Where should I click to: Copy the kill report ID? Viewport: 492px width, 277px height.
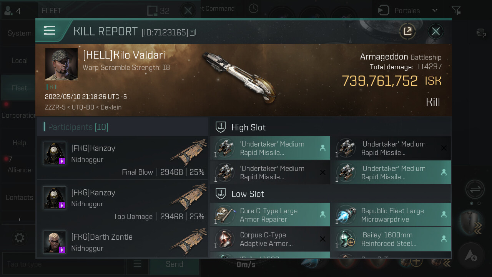point(193,32)
